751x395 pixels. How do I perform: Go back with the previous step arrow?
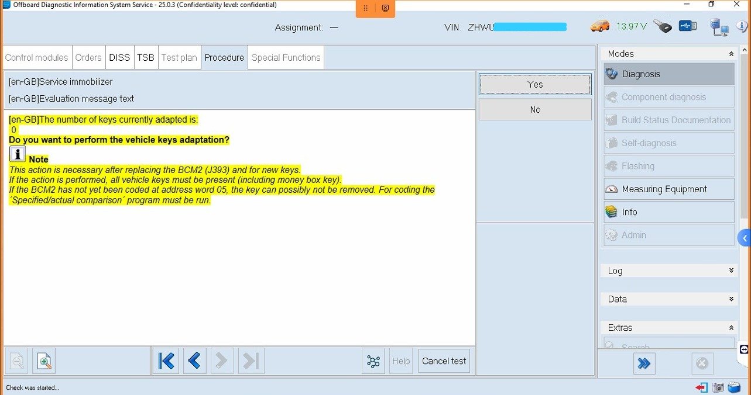pos(194,362)
